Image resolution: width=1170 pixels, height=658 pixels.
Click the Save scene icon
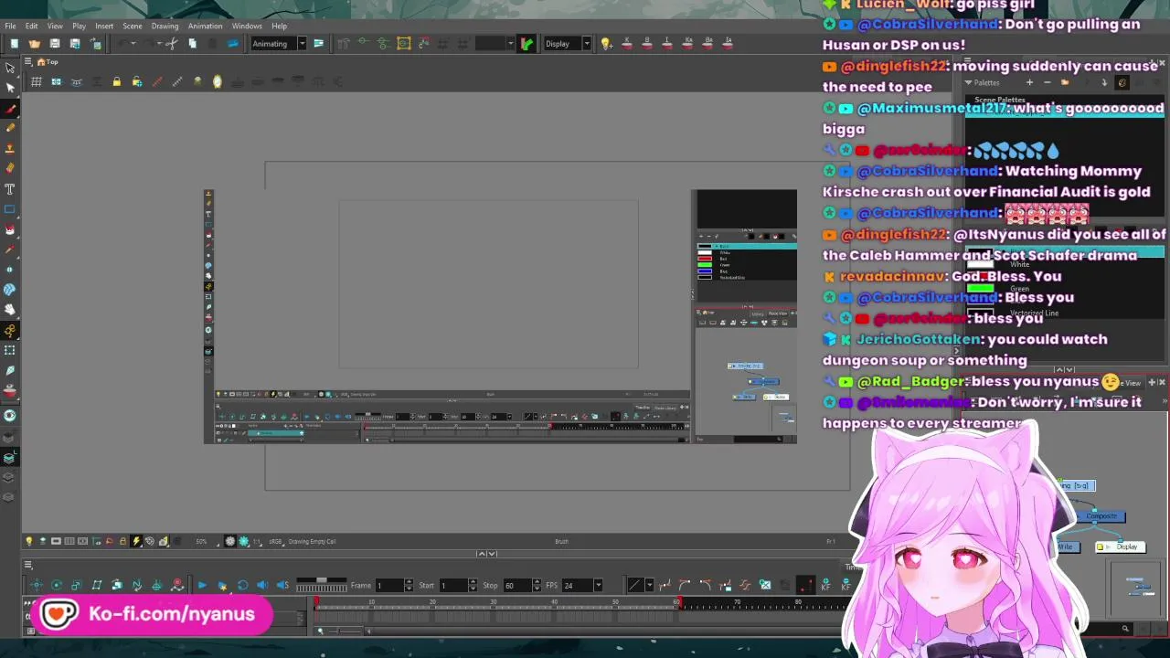[x=55, y=44]
